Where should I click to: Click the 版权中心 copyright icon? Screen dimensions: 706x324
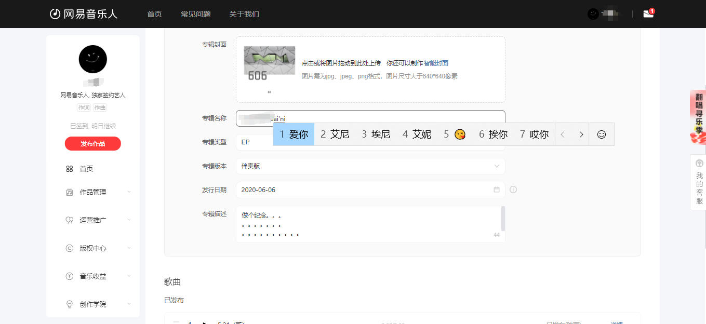point(70,248)
